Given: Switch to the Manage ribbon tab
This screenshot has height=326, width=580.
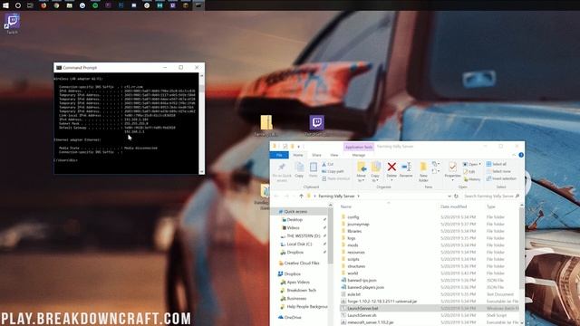Looking at the screenshot, I should click(x=359, y=155).
